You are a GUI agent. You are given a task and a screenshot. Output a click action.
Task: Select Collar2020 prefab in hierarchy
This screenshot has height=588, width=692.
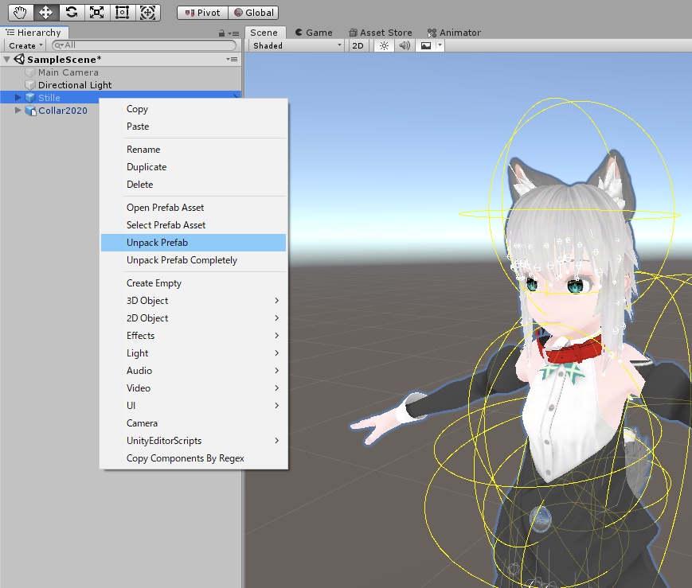click(x=63, y=111)
